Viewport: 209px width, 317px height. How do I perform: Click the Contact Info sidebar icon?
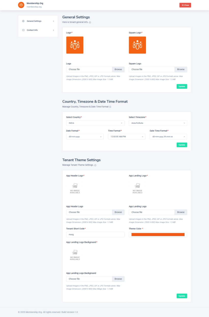point(23,30)
